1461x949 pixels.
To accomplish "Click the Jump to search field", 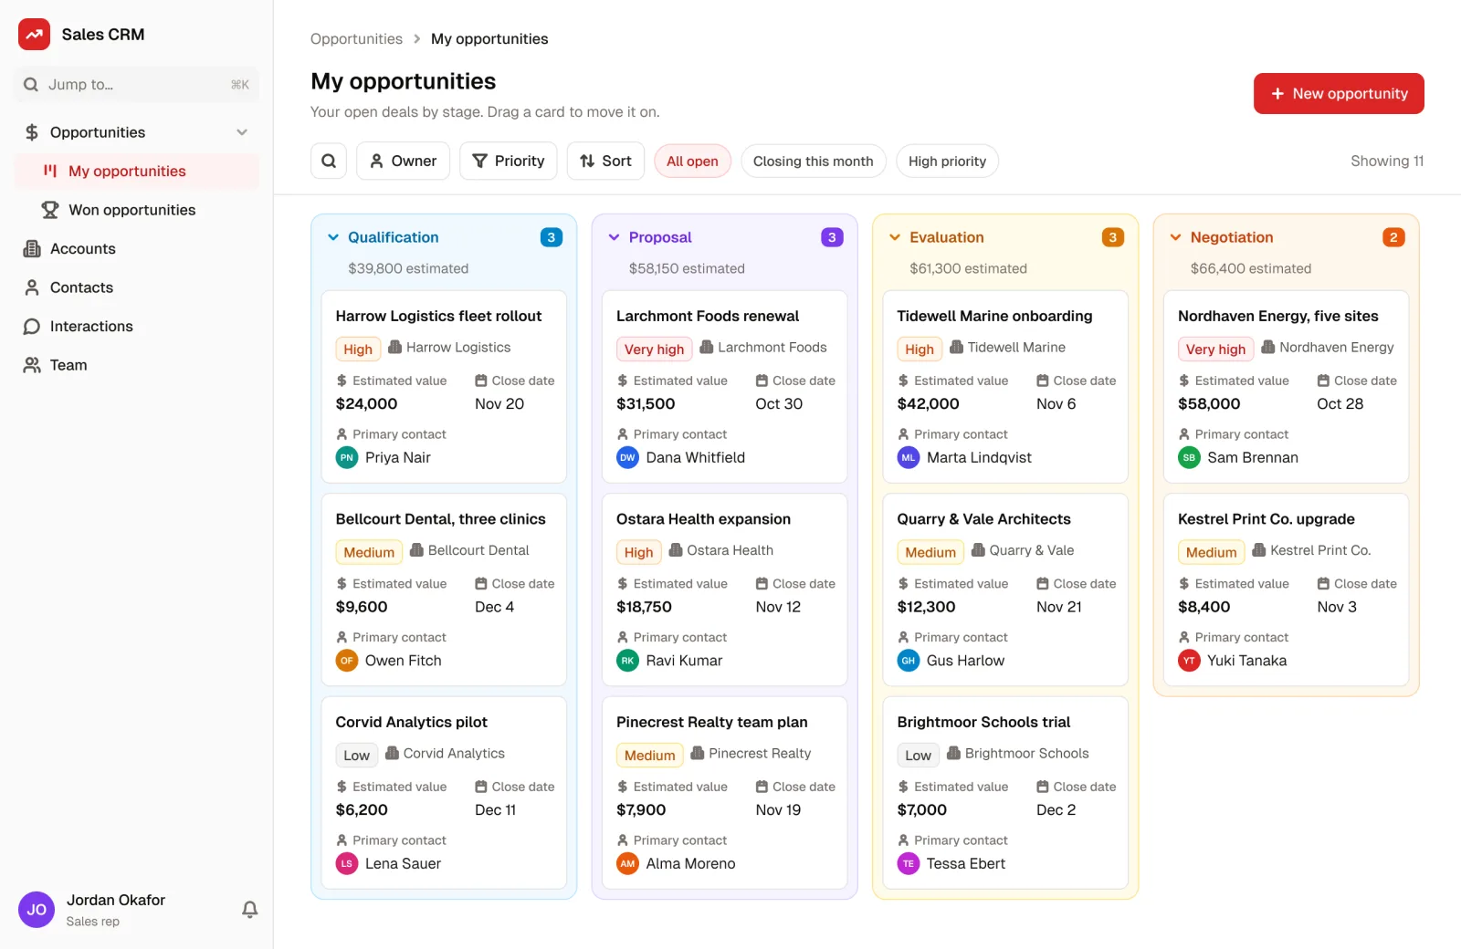I will point(137,84).
